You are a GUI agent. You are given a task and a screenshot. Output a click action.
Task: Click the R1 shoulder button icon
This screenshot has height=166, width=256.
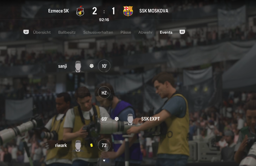click(x=182, y=32)
